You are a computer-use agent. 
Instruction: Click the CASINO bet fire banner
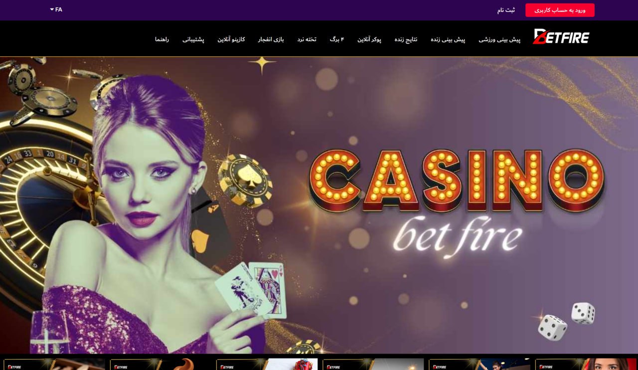click(319, 205)
